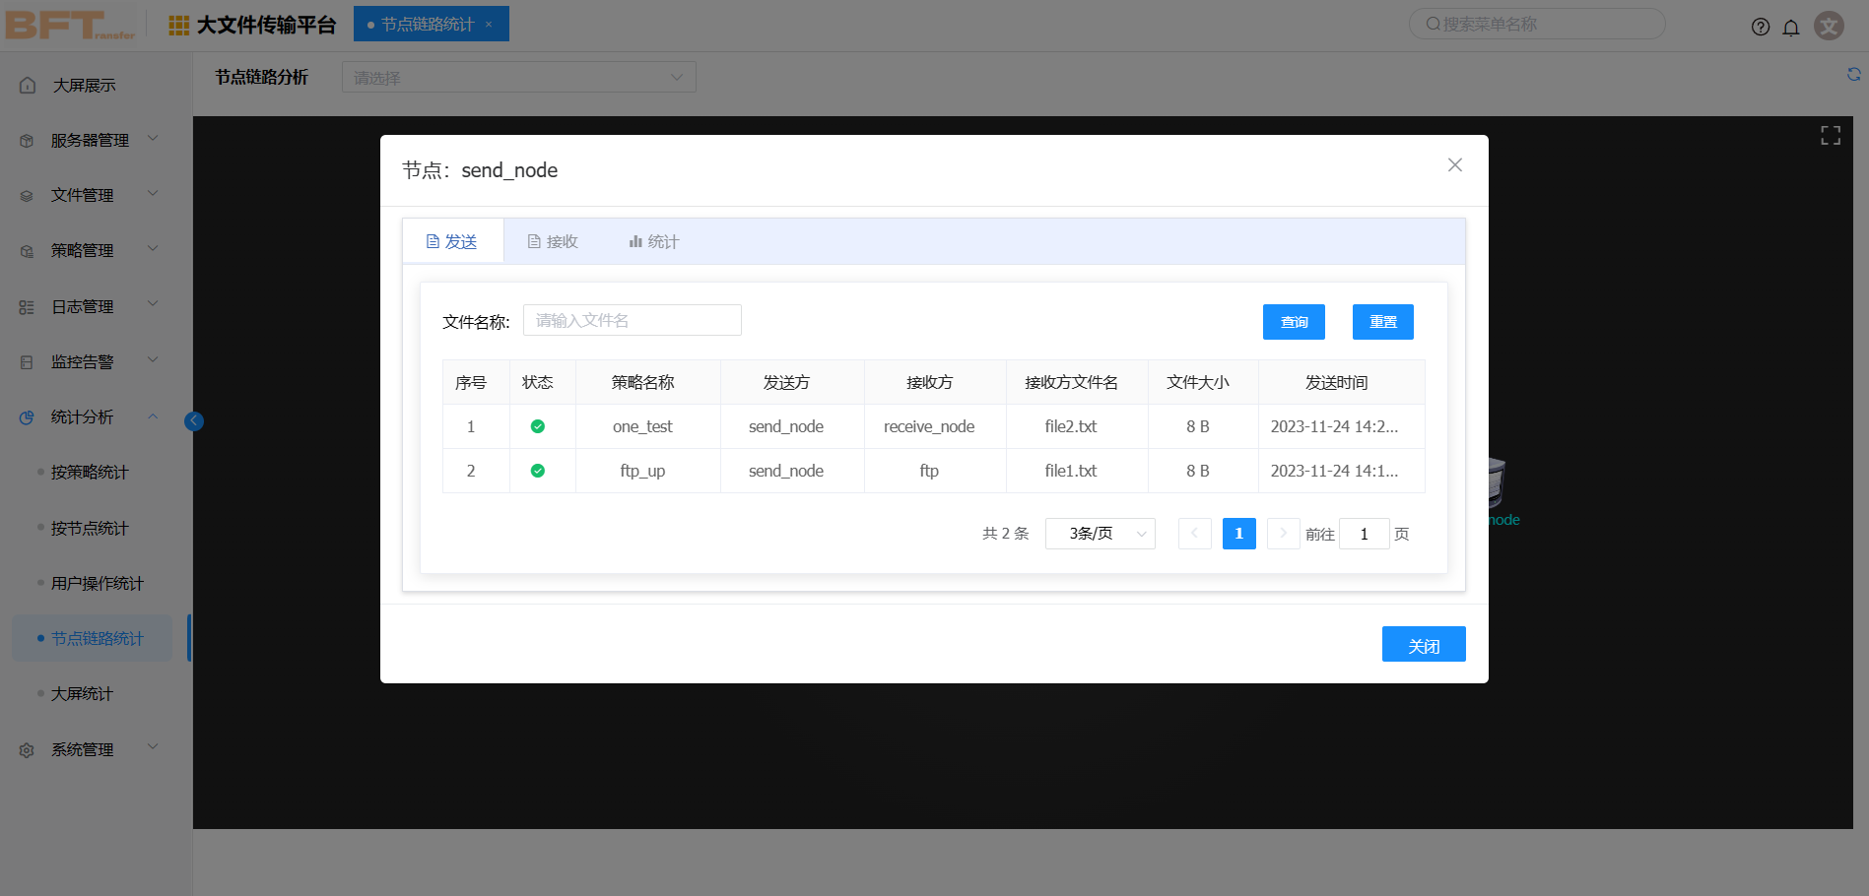Select 按策略统计 in the sidebar
This screenshot has height=896, width=1869.
(90, 473)
